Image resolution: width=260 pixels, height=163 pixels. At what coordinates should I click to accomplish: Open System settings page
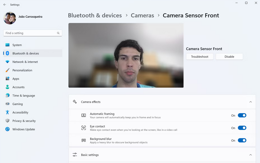click(33, 45)
